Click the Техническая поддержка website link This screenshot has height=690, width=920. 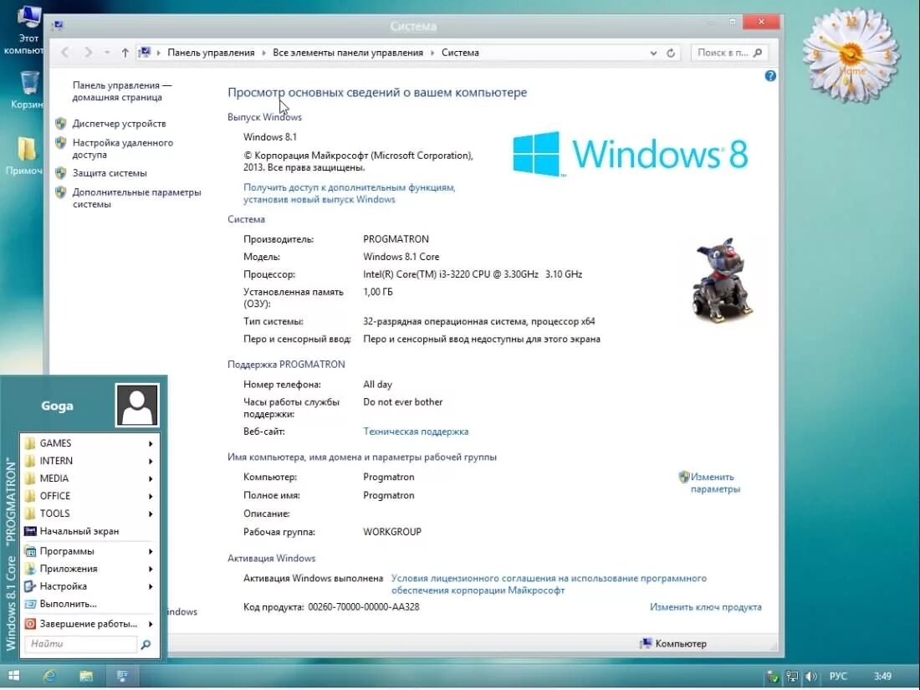416,432
